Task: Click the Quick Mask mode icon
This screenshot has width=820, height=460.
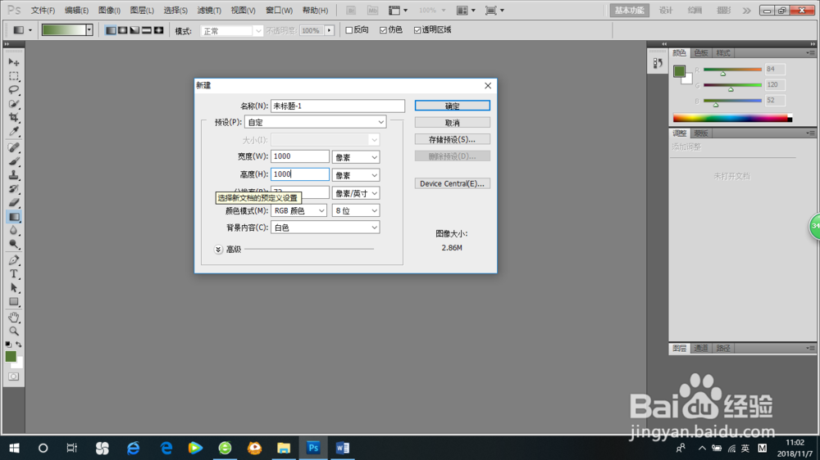Action: point(14,377)
